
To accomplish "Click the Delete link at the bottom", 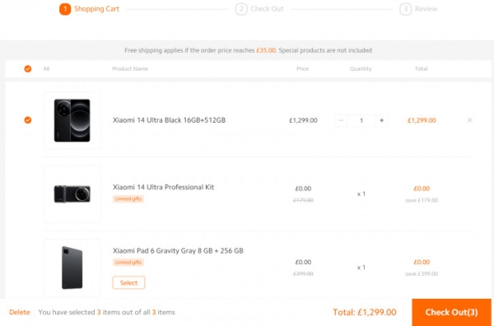I will [20, 312].
